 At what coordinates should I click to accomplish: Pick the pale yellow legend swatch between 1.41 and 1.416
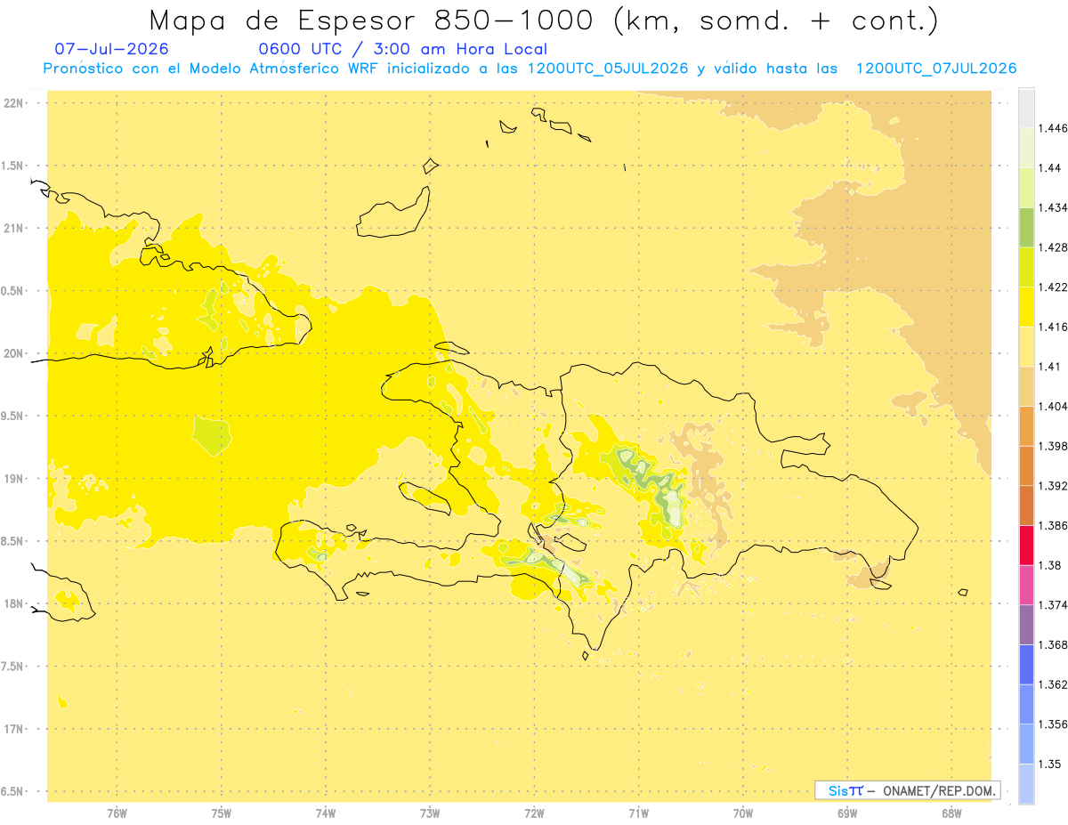(1026, 346)
